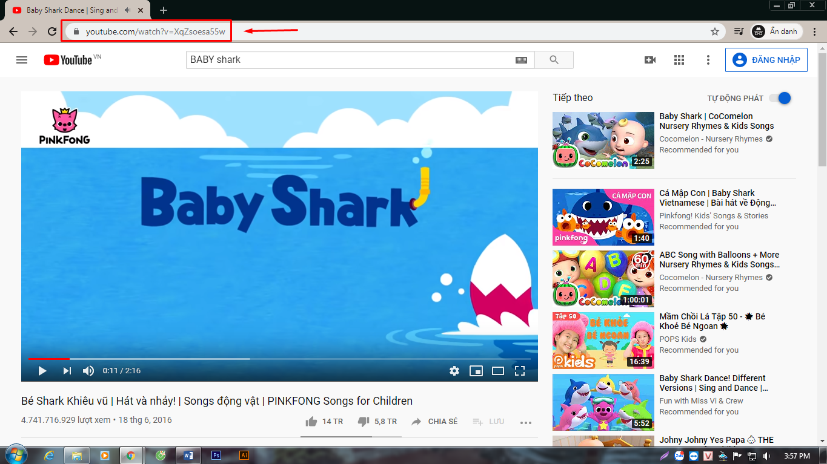Click title Mầm Chồi Lá Tập 50

[x=712, y=321]
